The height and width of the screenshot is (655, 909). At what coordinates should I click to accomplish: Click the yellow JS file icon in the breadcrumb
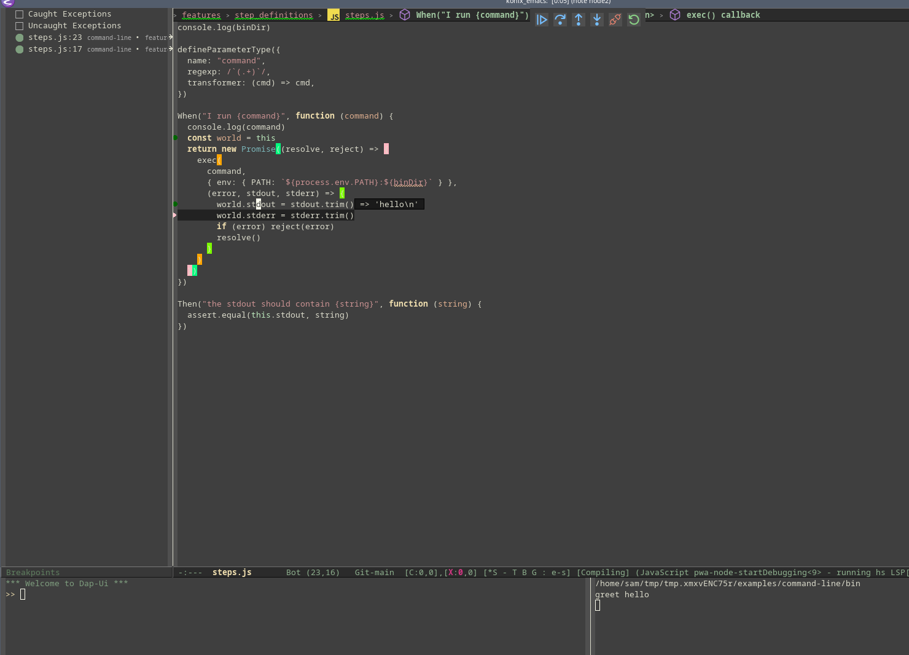(x=334, y=15)
